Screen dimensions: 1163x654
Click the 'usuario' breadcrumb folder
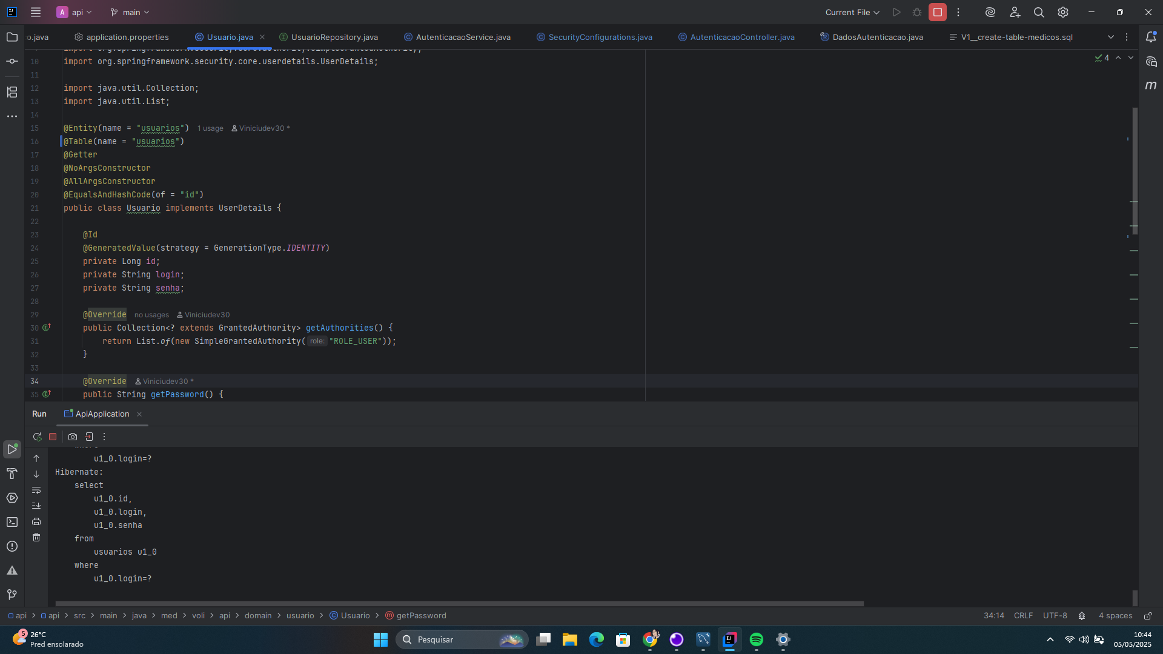[x=300, y=616]
